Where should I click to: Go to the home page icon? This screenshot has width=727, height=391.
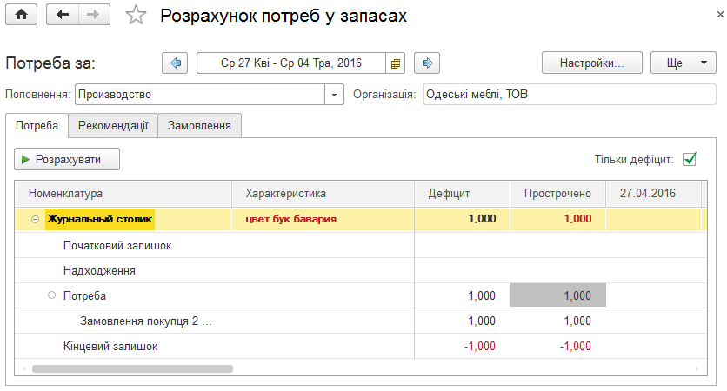click(22, 15)
